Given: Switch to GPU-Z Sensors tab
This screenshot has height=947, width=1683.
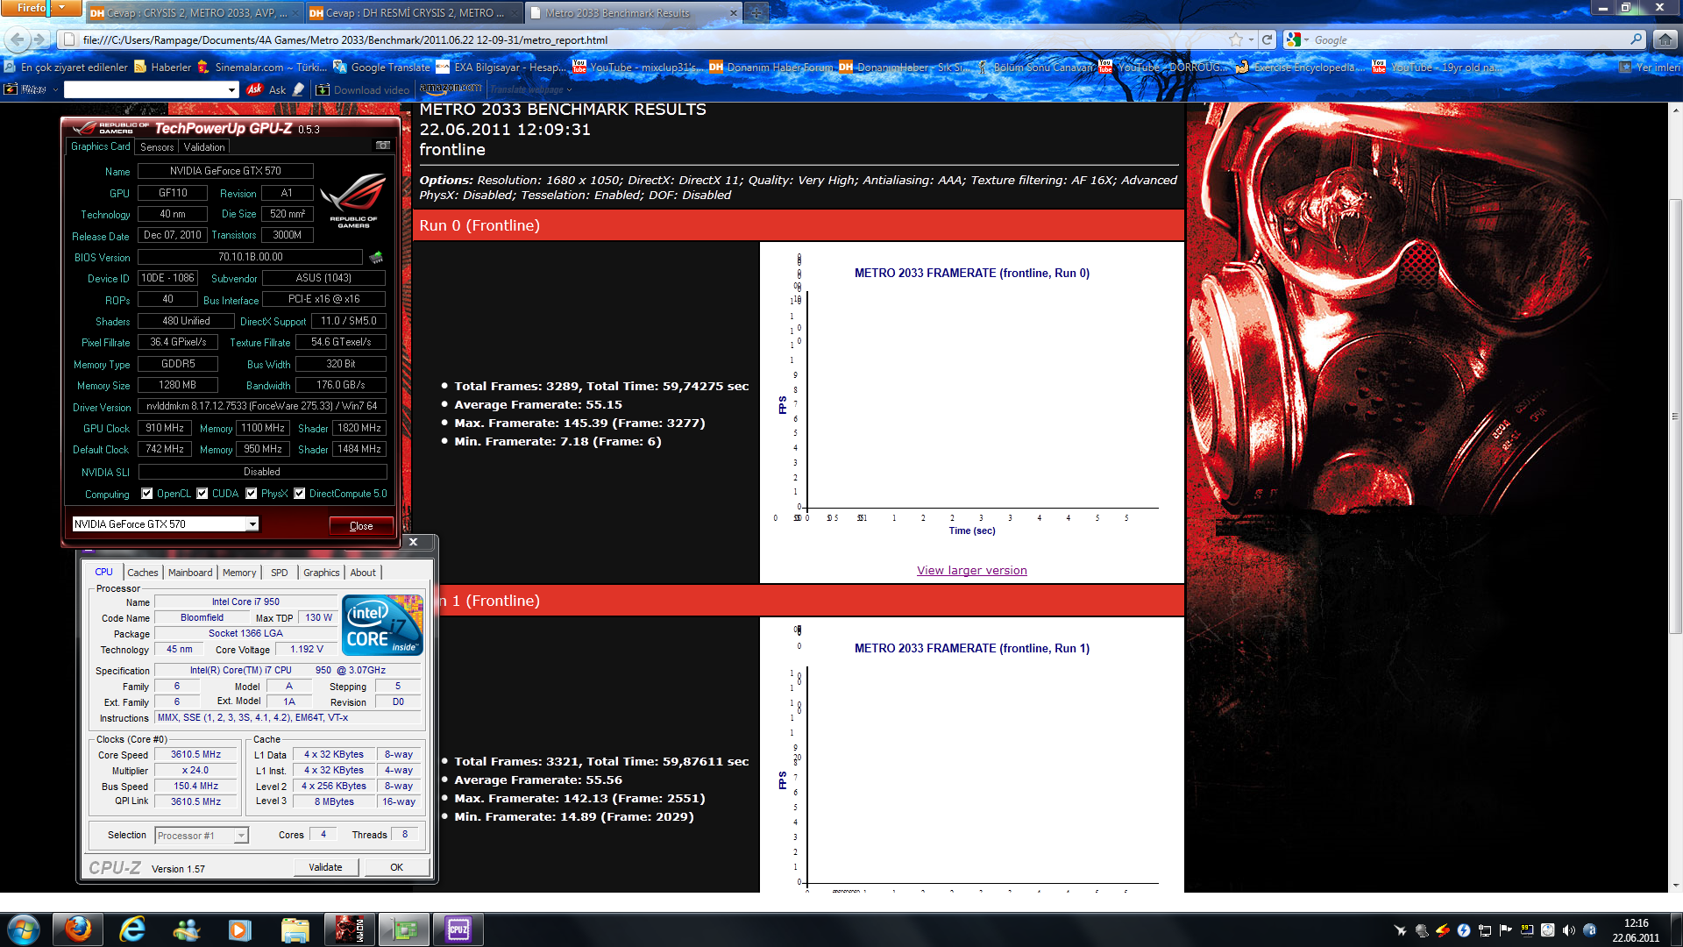Looking at the screenshot, I should click(157, 147).
